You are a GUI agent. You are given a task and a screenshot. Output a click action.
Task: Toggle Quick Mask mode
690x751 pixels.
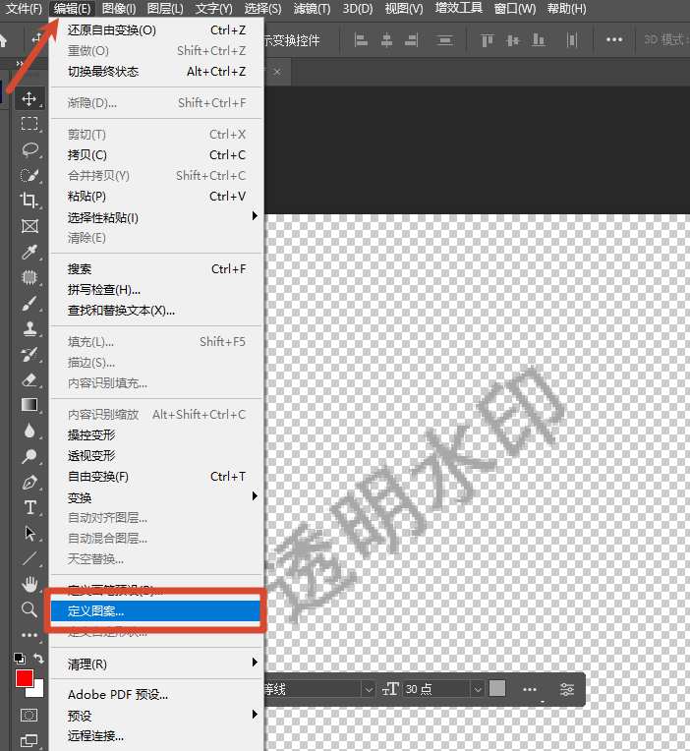point(29,715)
